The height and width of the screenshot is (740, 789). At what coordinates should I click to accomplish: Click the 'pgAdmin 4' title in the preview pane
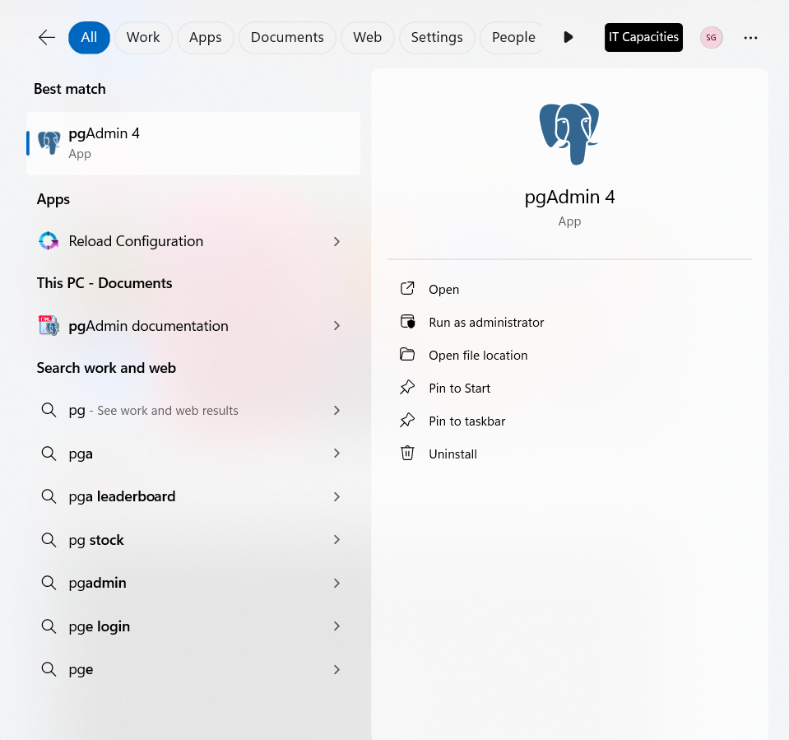pyautogui.click(x=569, y=197)
